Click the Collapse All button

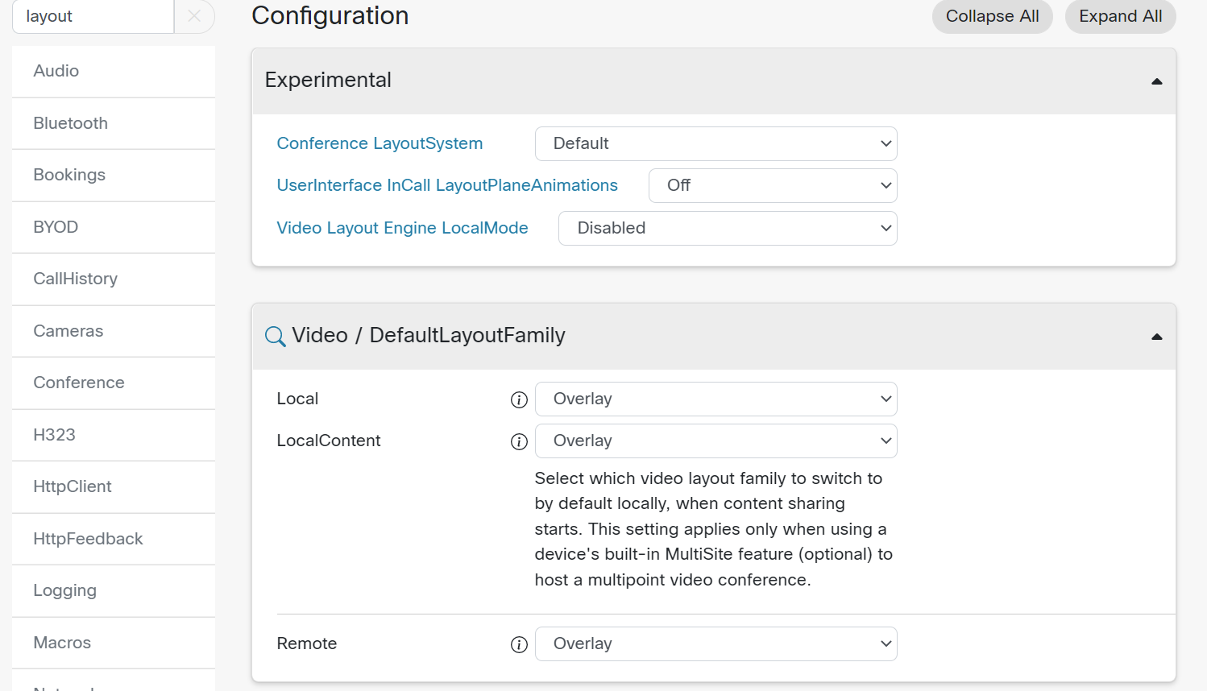click(x=992, y=16)
